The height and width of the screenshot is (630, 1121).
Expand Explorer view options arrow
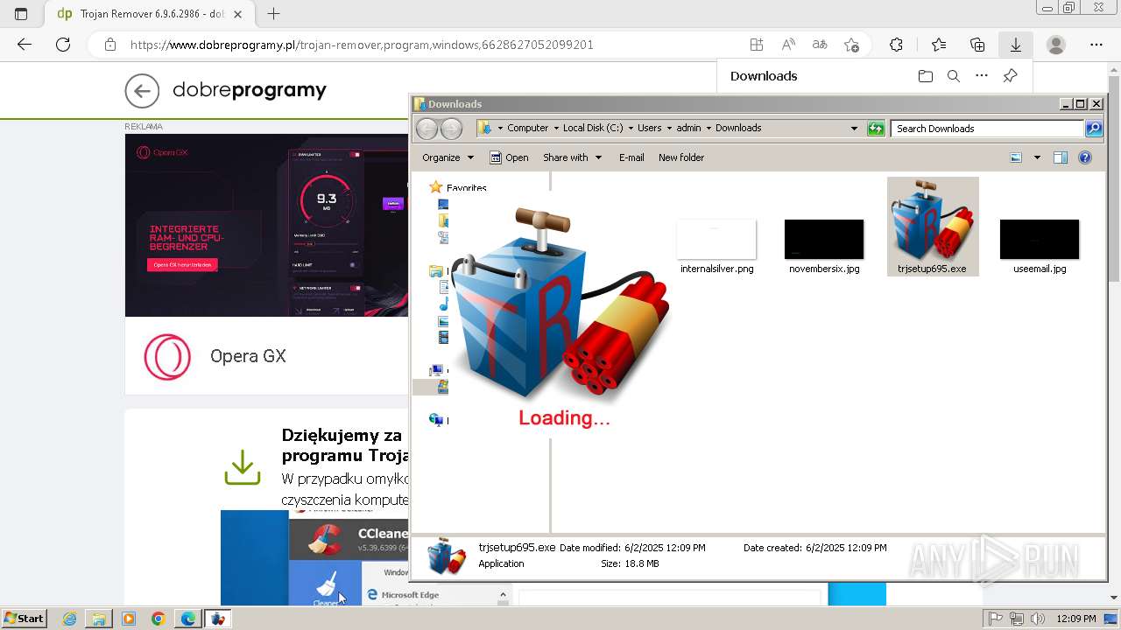1037,157
